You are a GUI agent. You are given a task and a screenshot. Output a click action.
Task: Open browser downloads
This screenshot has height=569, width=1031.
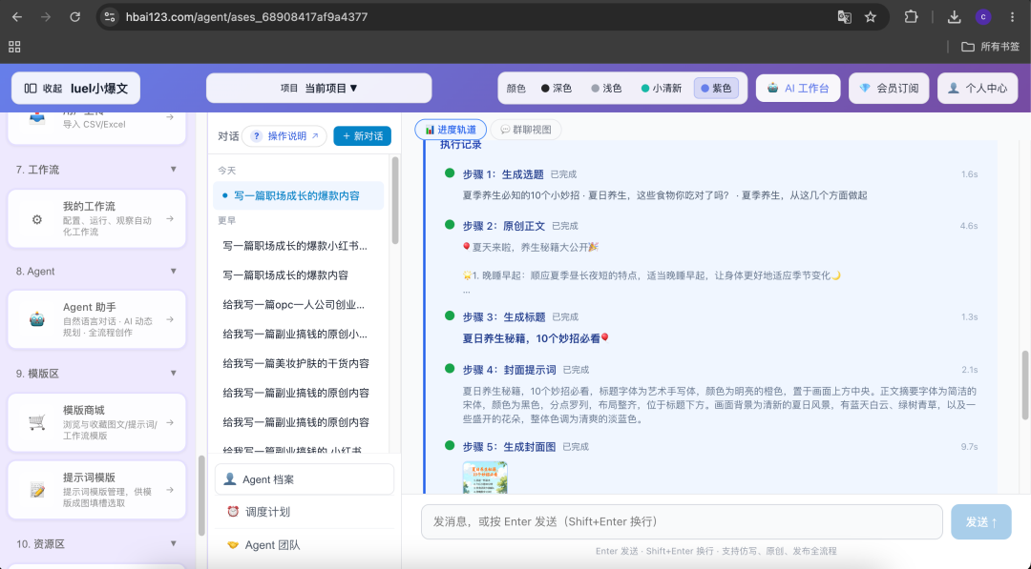pyautogui.click(x=954, y=17)
